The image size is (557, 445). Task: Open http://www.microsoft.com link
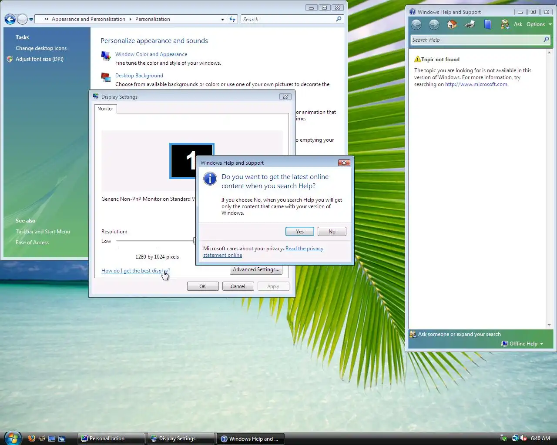pyautogui.click(x=476, y=84)
